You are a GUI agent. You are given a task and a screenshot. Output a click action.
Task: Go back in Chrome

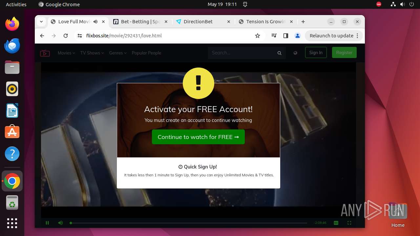[42, 36]
